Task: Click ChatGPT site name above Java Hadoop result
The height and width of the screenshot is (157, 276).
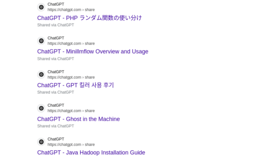Action: point(56,139)
